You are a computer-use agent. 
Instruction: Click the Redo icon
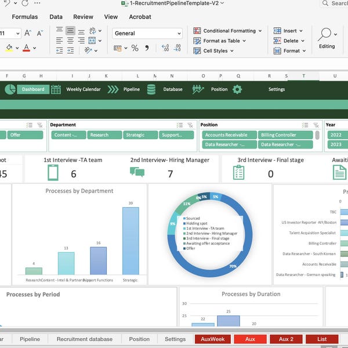point(25,3)
